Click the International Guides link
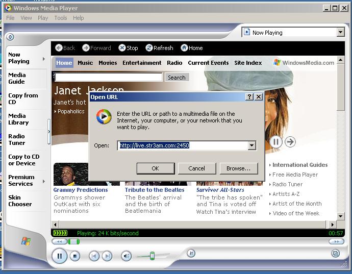 coord(300,165)
